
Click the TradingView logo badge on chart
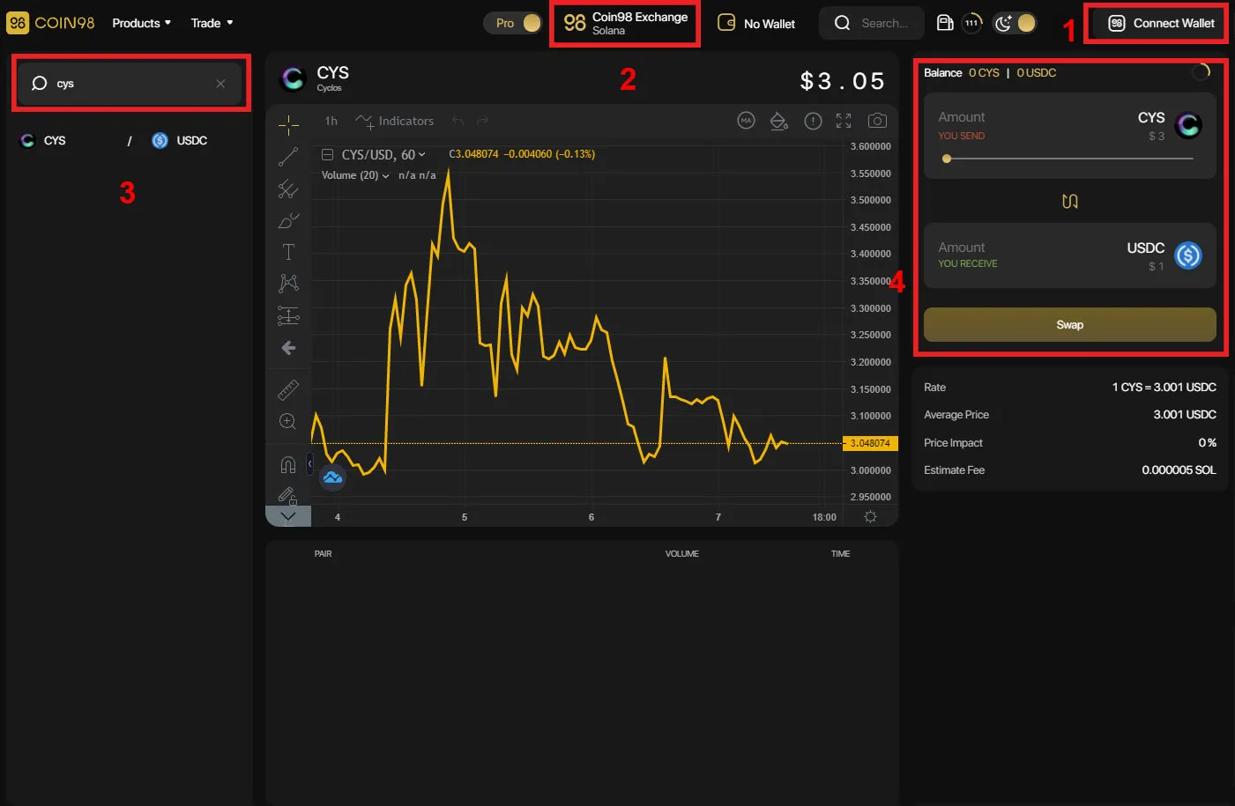tap(332, 477)
